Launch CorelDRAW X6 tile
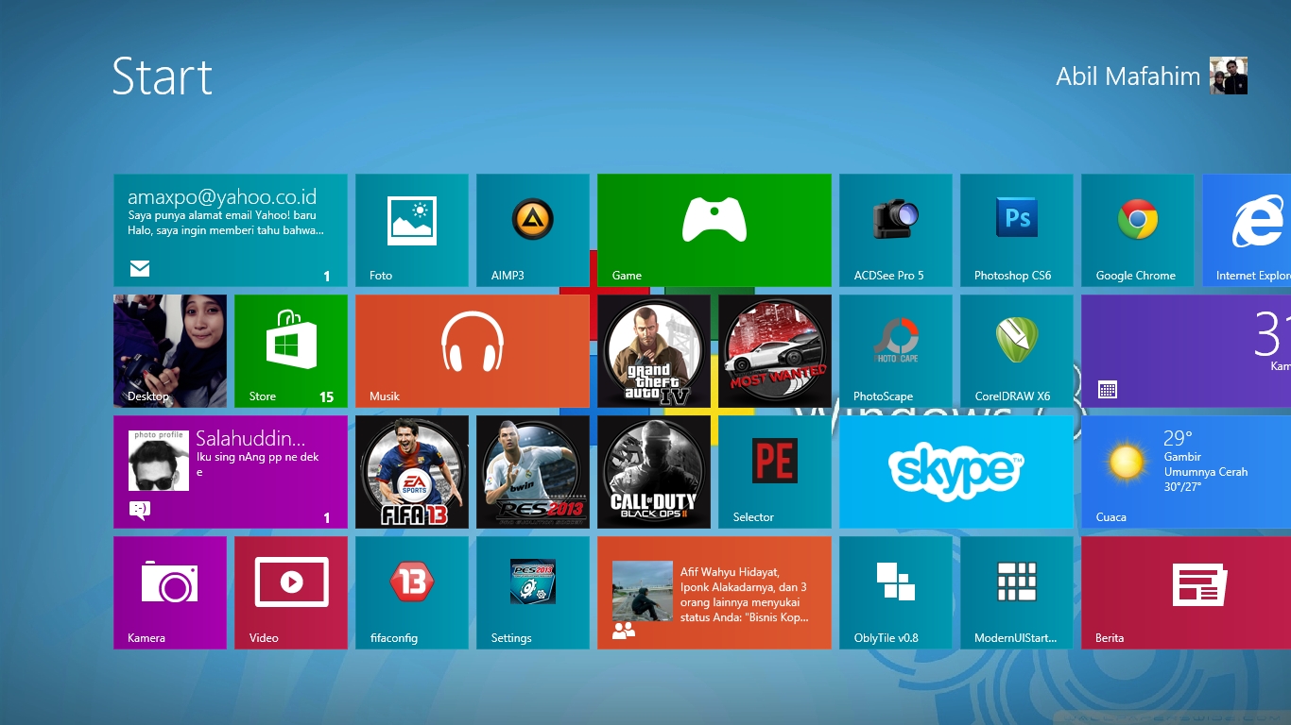This screenshot has width=1291, height=725. (1017, 351)
